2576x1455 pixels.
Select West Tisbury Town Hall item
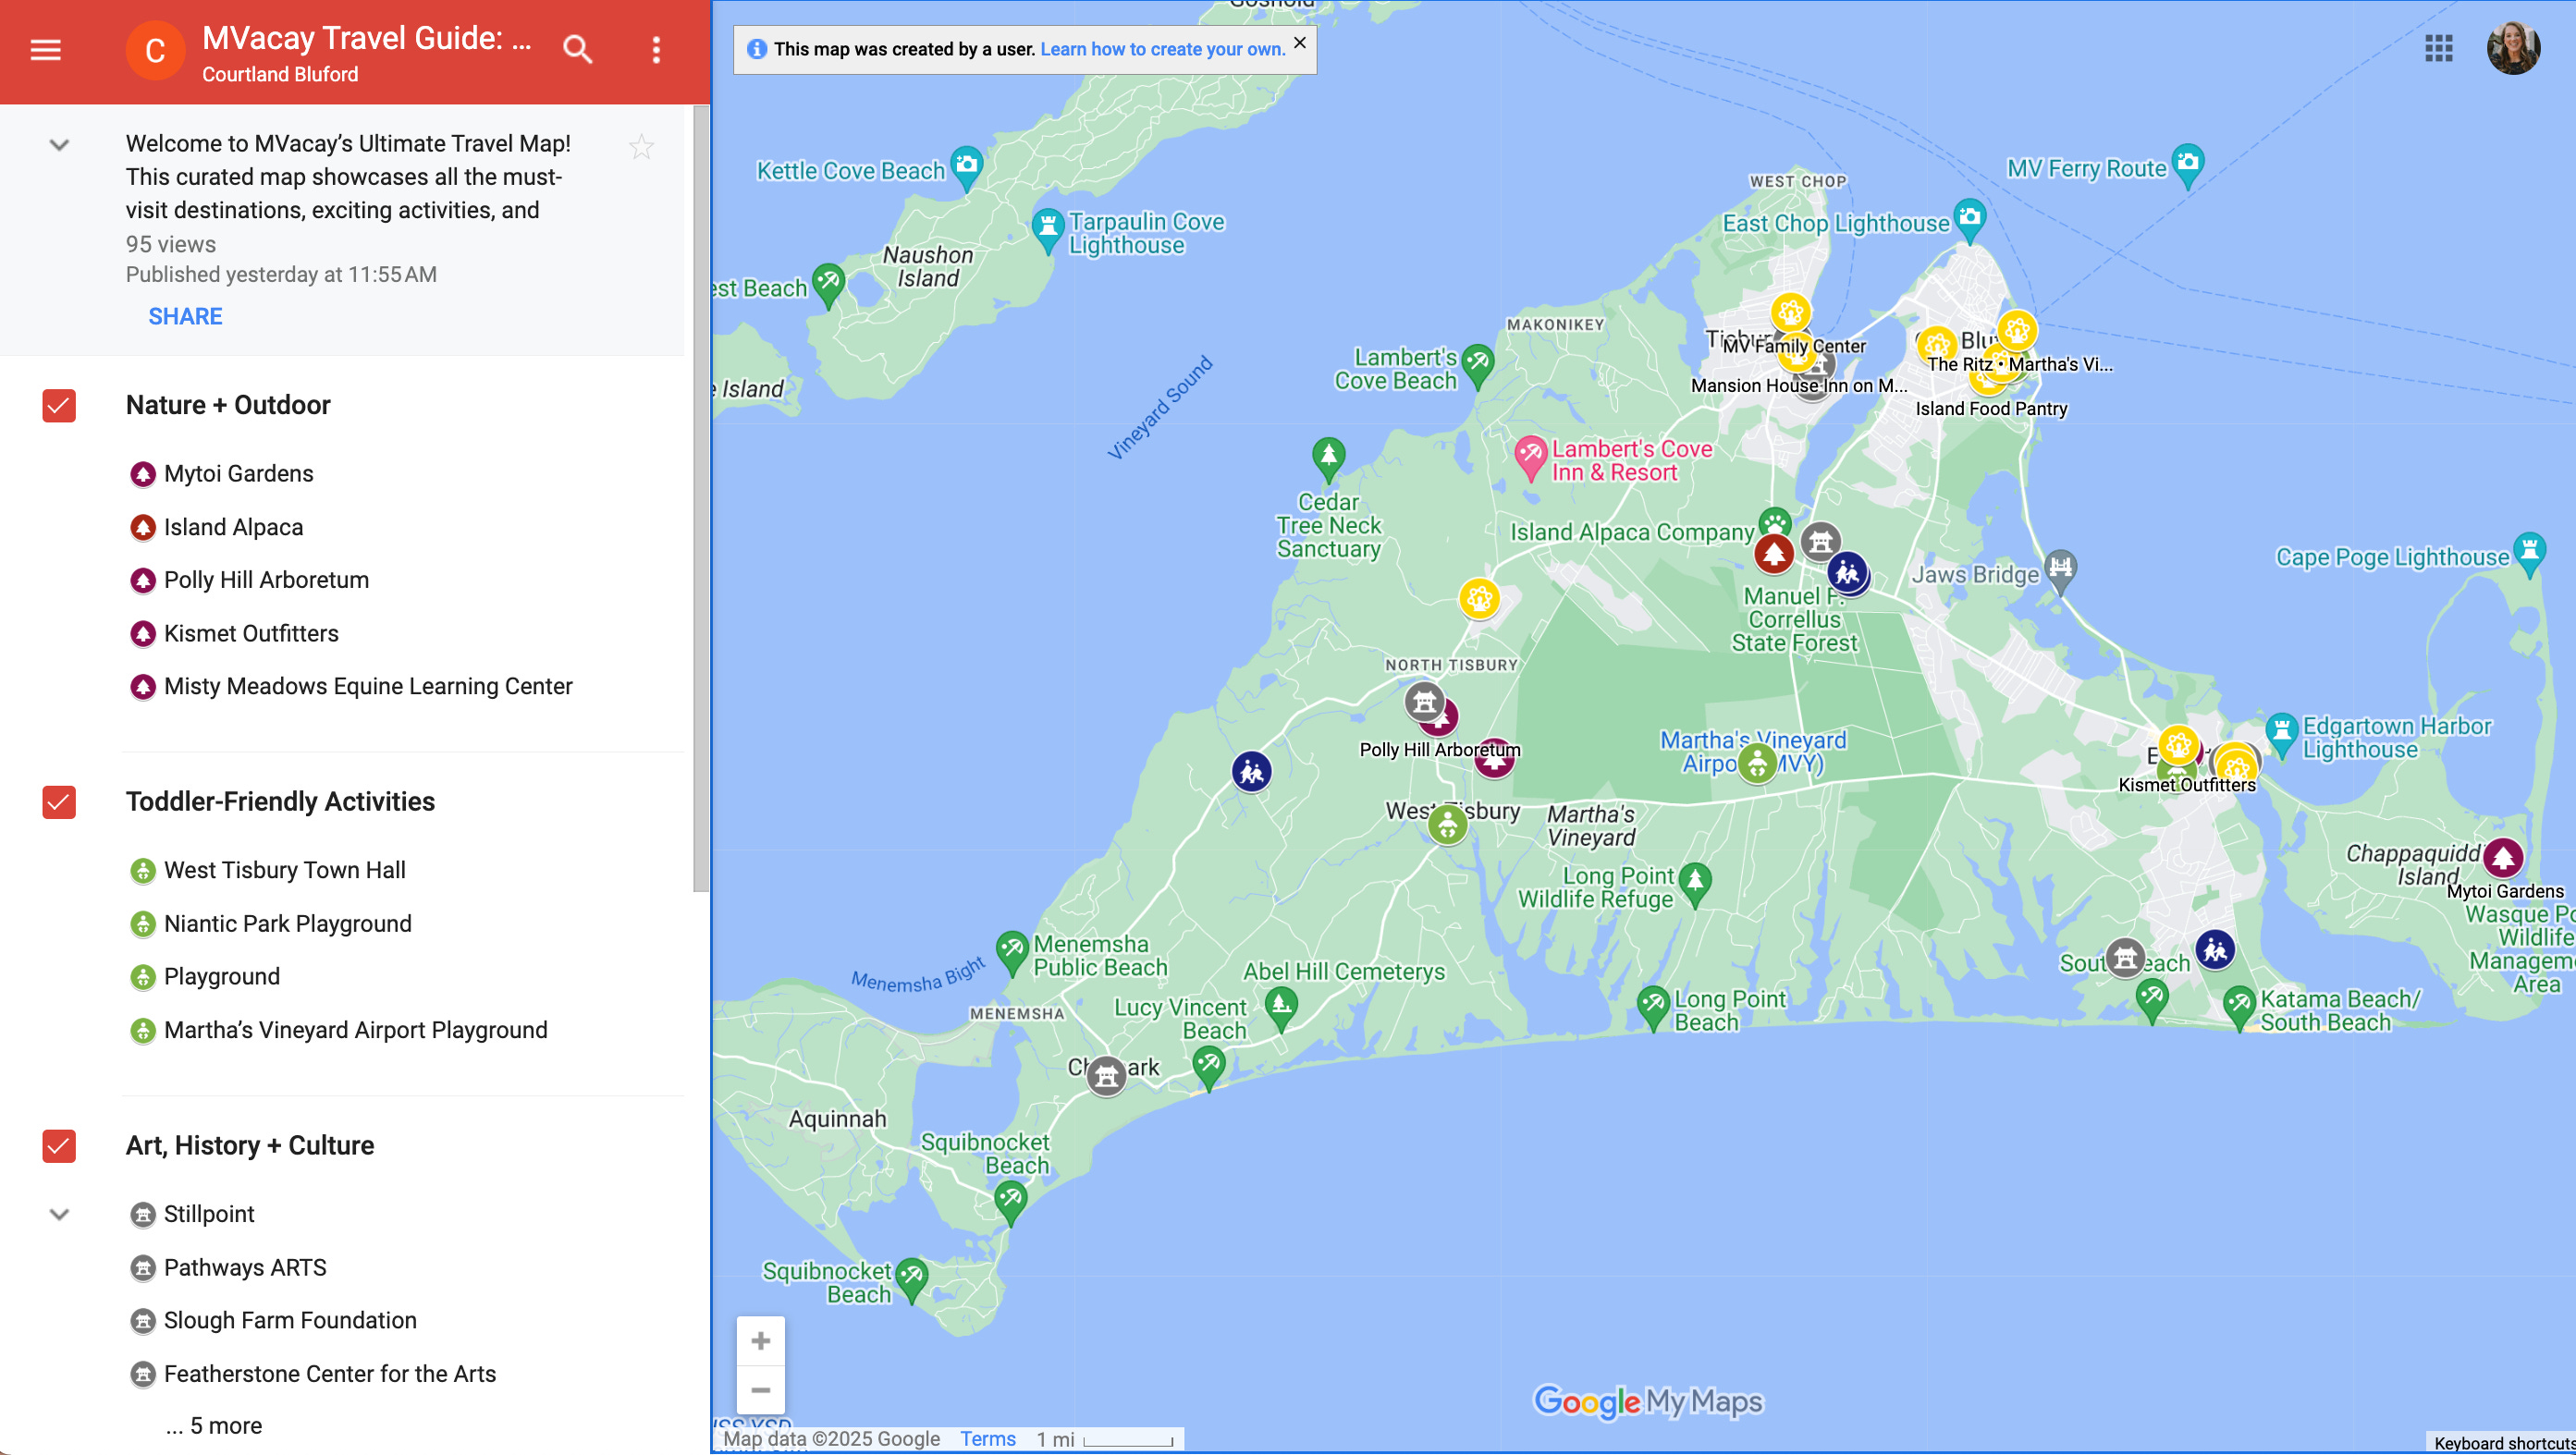point(284,870)
